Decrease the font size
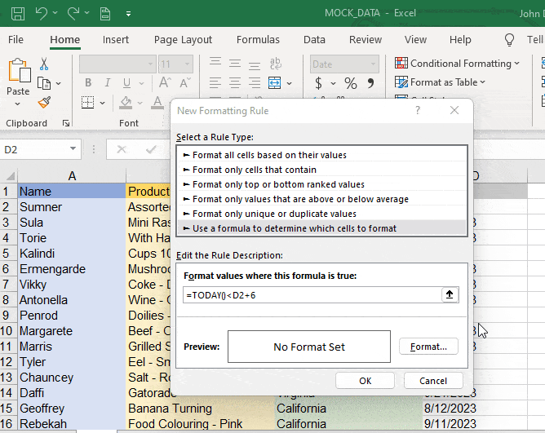The width and height of the screenshot is (545, 433). pos(185,82)
